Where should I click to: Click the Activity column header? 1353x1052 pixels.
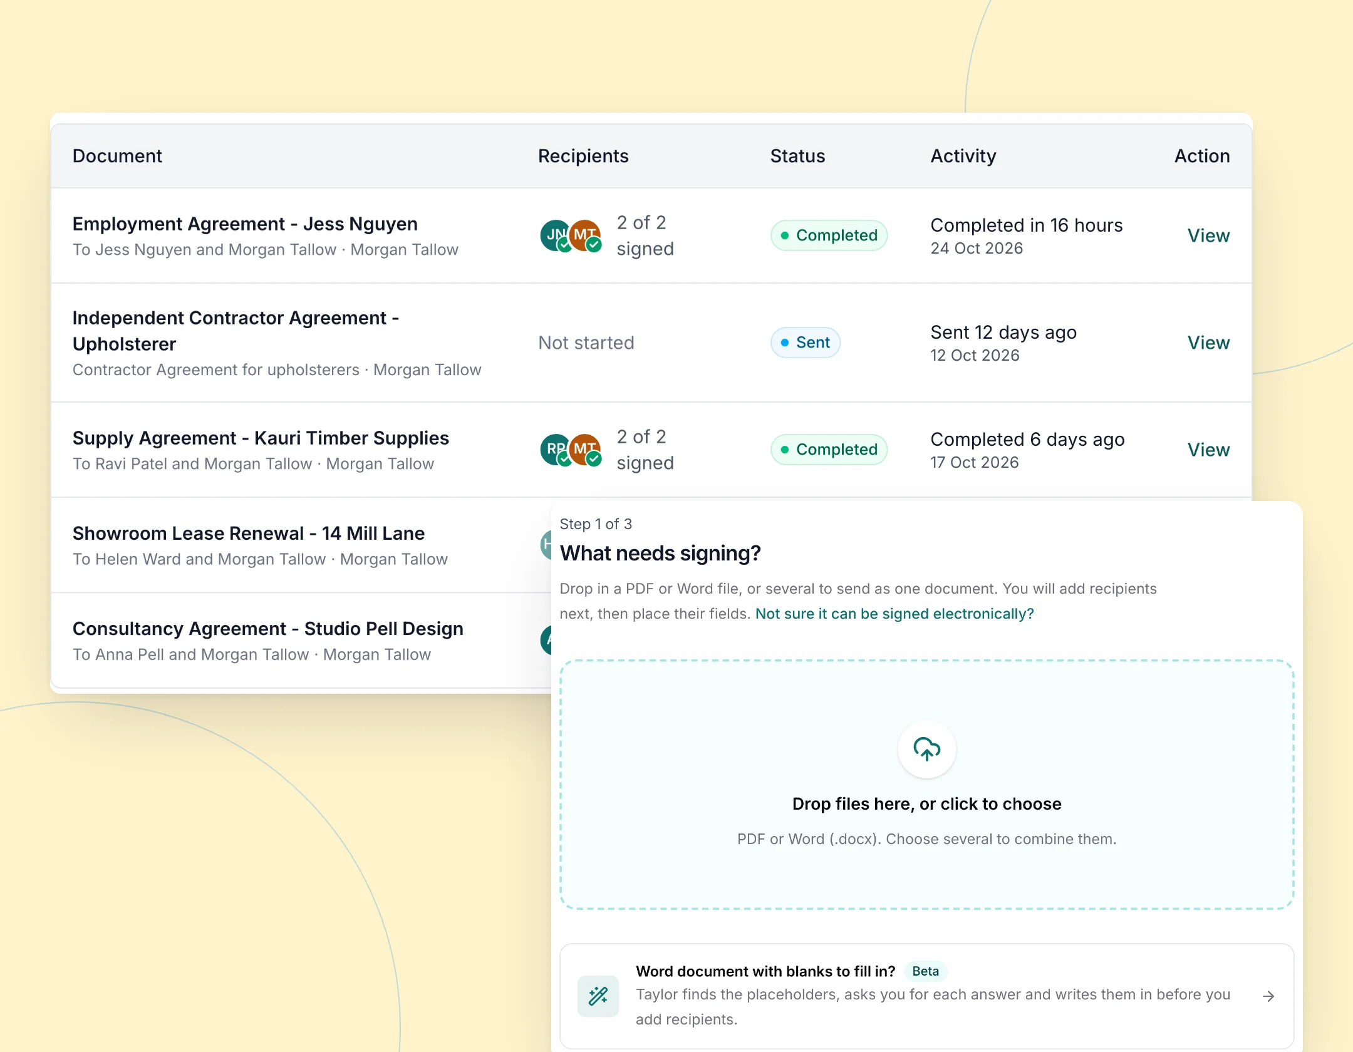(963, 156)
